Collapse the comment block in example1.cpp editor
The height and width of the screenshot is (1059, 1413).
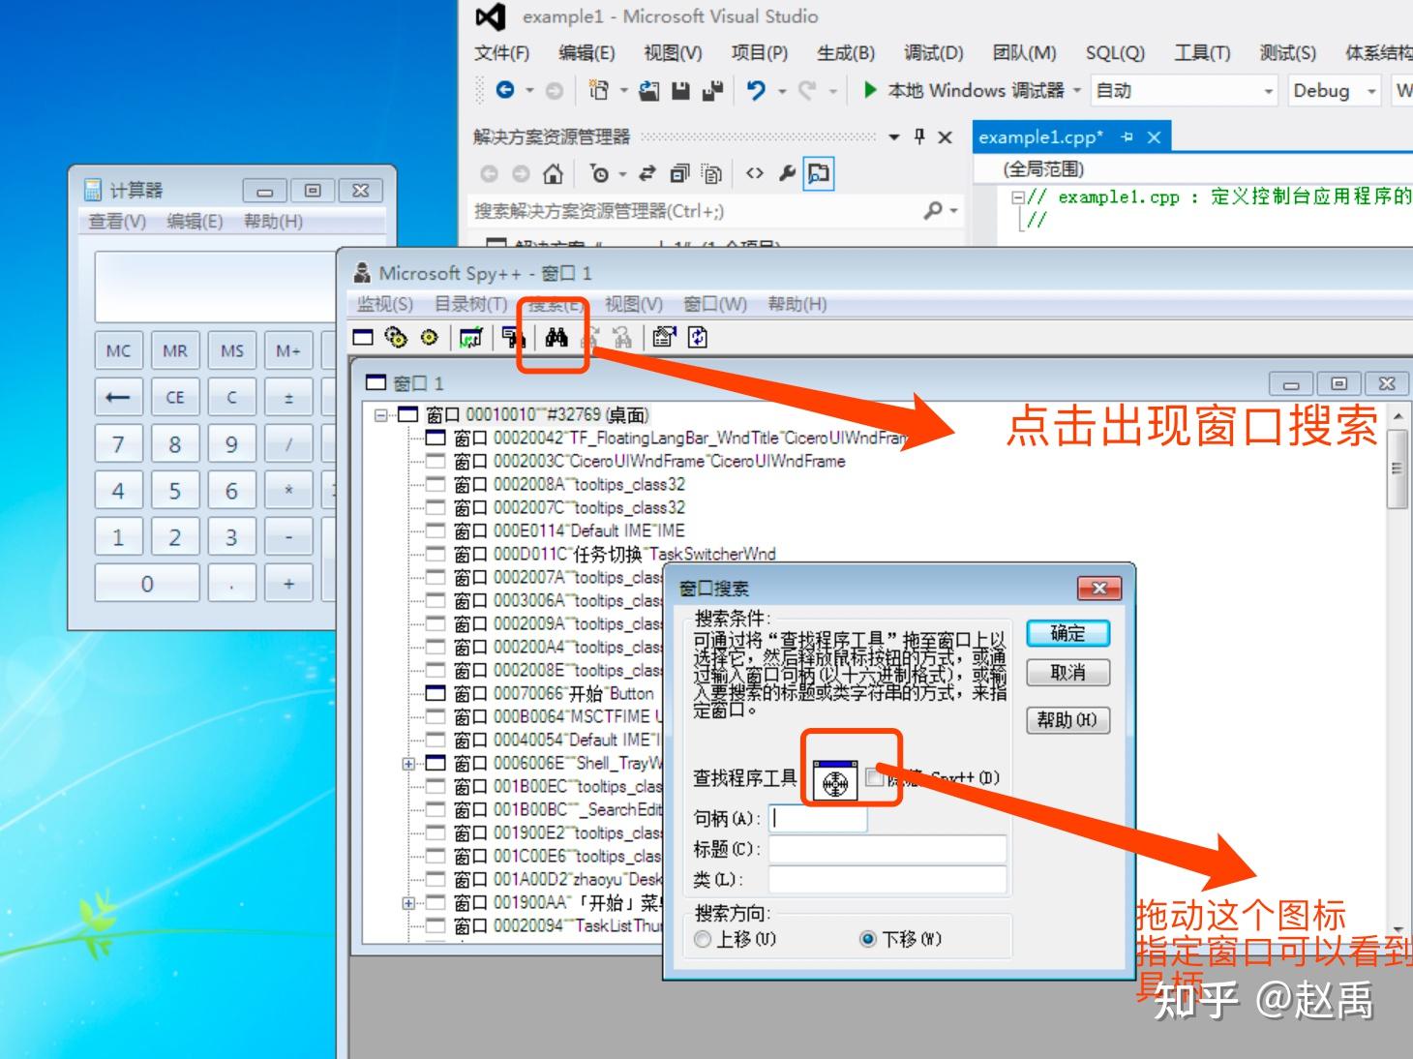point(1017,197)
